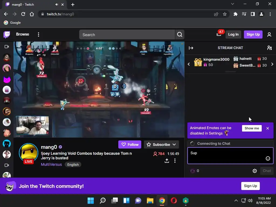The width and height of the screenshot is (276, 207).
Task: Open Opera browser from taskbar
Action: tap(174, 201)
